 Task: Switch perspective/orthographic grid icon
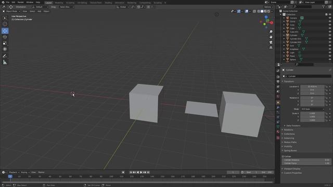tap(271, 48)
